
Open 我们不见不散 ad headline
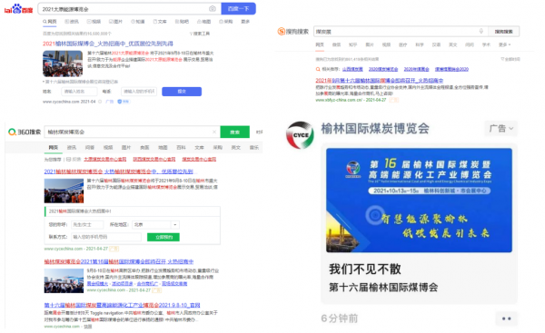365,269
